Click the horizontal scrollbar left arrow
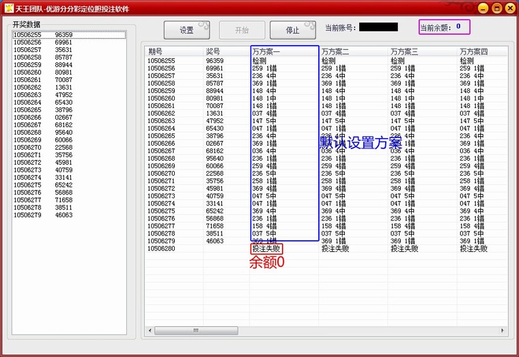This screenshot has height=357, width=519. (x=149, y=330)
